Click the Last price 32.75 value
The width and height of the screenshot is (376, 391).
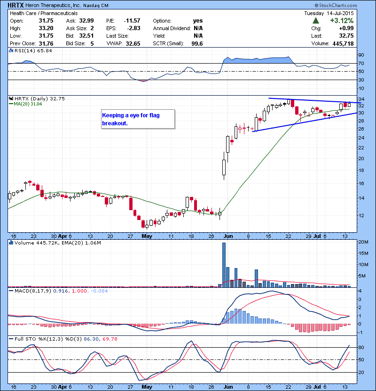pyautogui.click(x=346, y=36)
